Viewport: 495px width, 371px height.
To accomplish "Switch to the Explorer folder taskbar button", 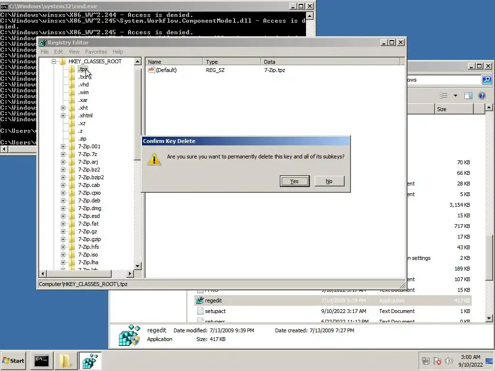I will pyautogui.click(x=65, y=360).
